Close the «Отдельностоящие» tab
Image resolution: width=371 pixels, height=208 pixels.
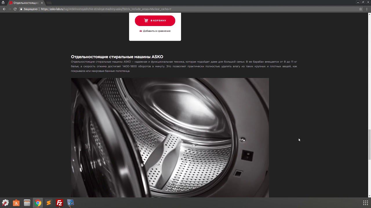[42, 3]
